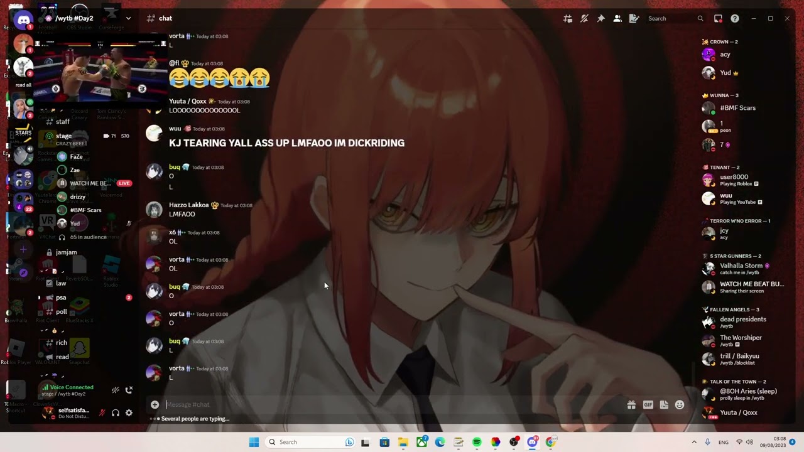
Task: Click username wuu in chat message
Action: (x=175, y=129)
